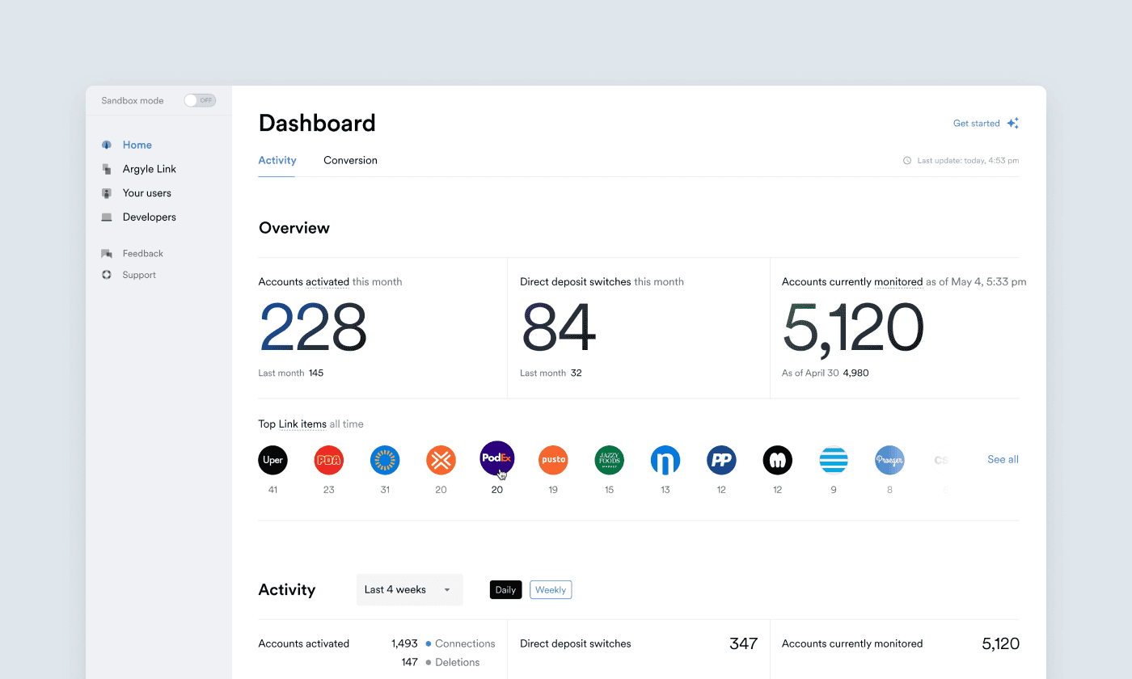
Task: Click the Support lifebuoy icon
Action: (106, 275)
